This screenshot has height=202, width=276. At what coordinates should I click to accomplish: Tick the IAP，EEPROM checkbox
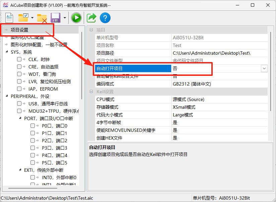(19, 89)
